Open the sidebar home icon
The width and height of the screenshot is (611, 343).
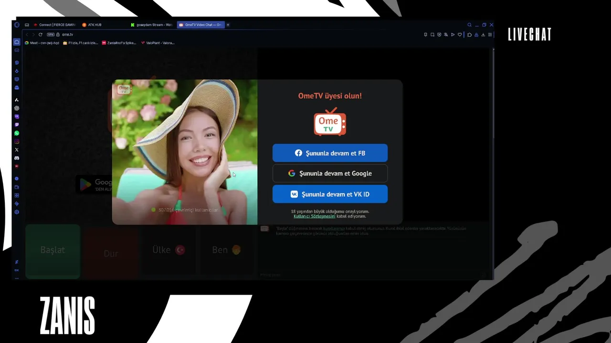17,42
